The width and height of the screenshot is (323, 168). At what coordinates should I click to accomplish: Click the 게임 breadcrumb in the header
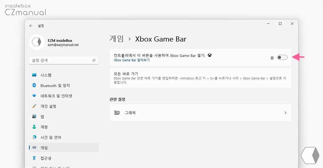117,39
